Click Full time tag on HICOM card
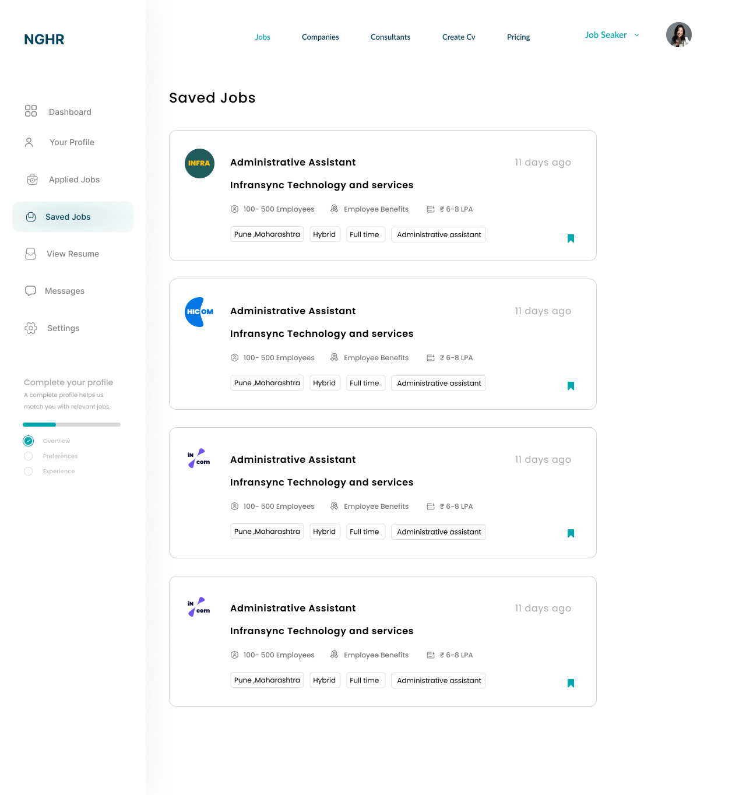The height and width of the screenshot is (795, 746). [x=365, y=383]
